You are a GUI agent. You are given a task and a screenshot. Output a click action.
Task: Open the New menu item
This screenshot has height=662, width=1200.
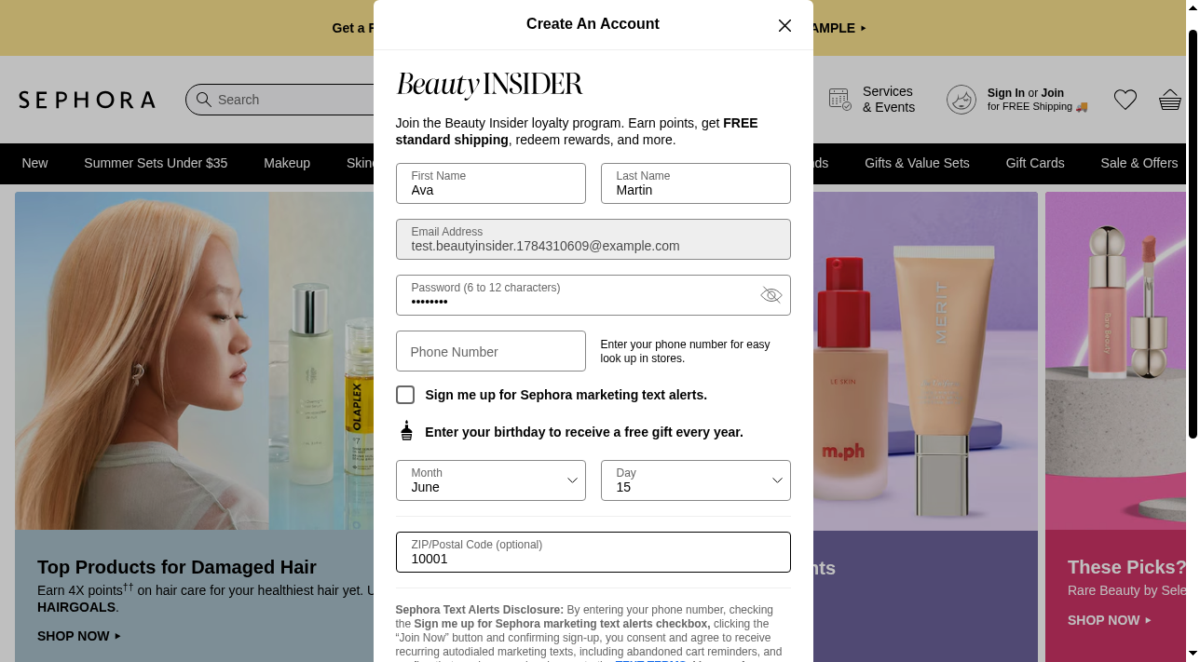[x=34, y=163]
